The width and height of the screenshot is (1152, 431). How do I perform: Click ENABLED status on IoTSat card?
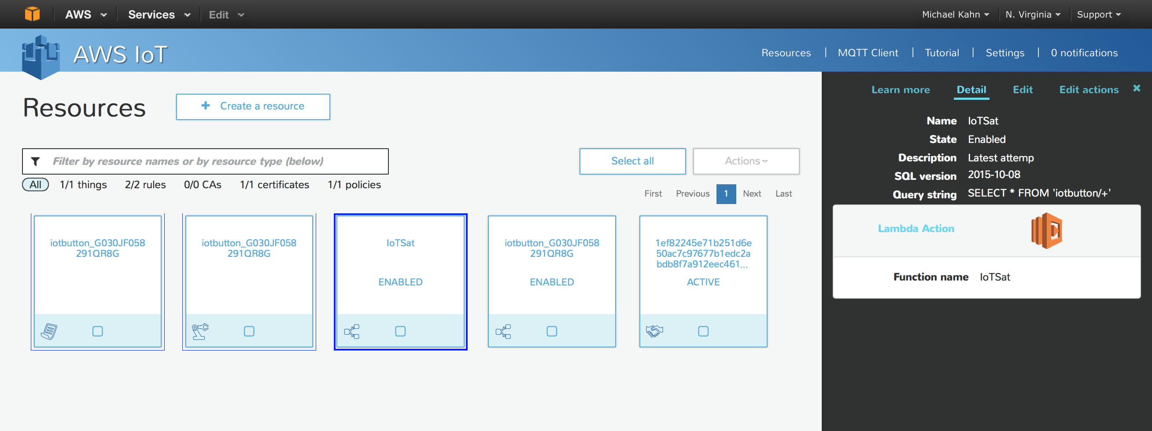tap(401, 282)
